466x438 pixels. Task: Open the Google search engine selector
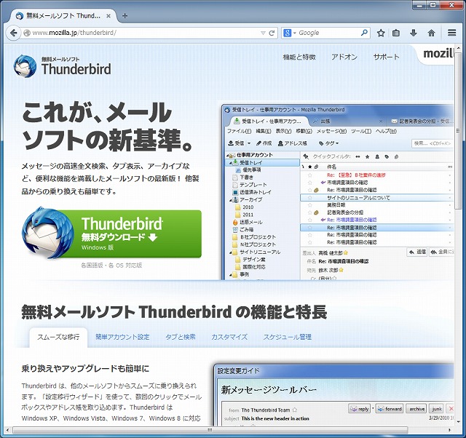(x=290, y=33)
